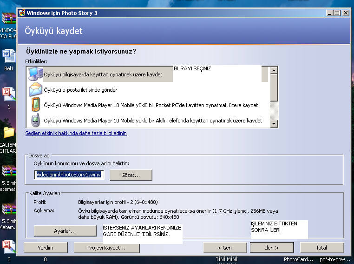The image size is (354, 264).
Task: Open 'Seçilen etkinlik hakkında daha fazla bilgi' link
Action: click(x=76, y=133)
